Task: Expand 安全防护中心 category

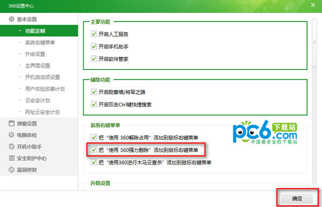Action: coord(39,158)
